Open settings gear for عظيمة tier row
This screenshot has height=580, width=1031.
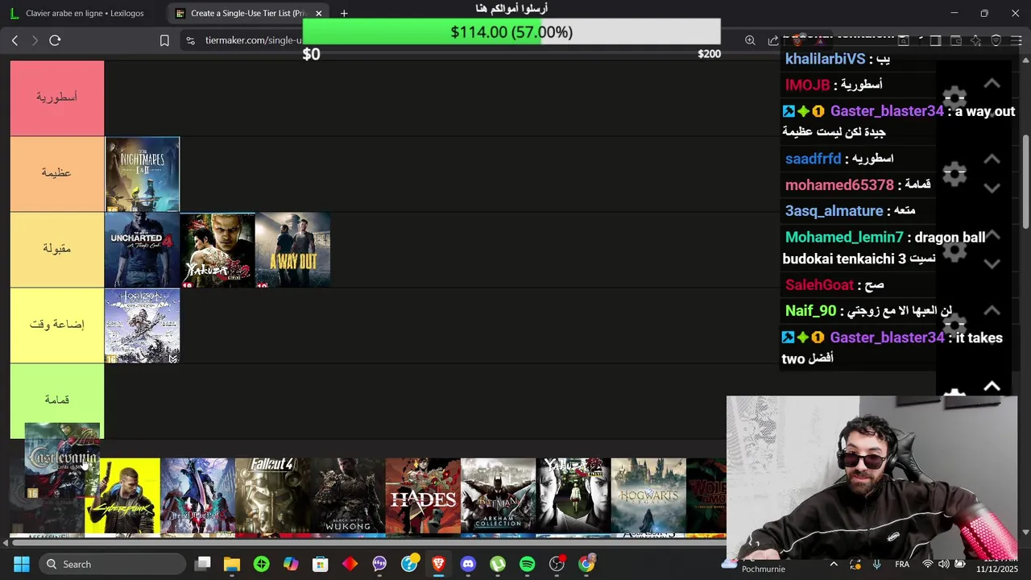click(x=954, y=173)
